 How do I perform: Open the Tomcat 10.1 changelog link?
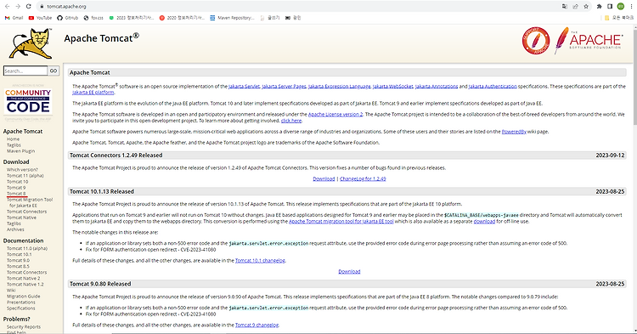[260, 260]
